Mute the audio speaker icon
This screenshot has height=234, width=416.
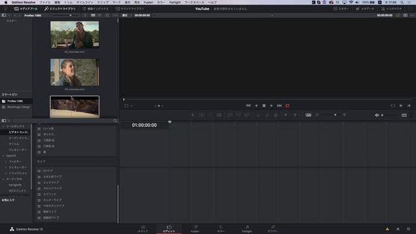(x=377, y=115)
